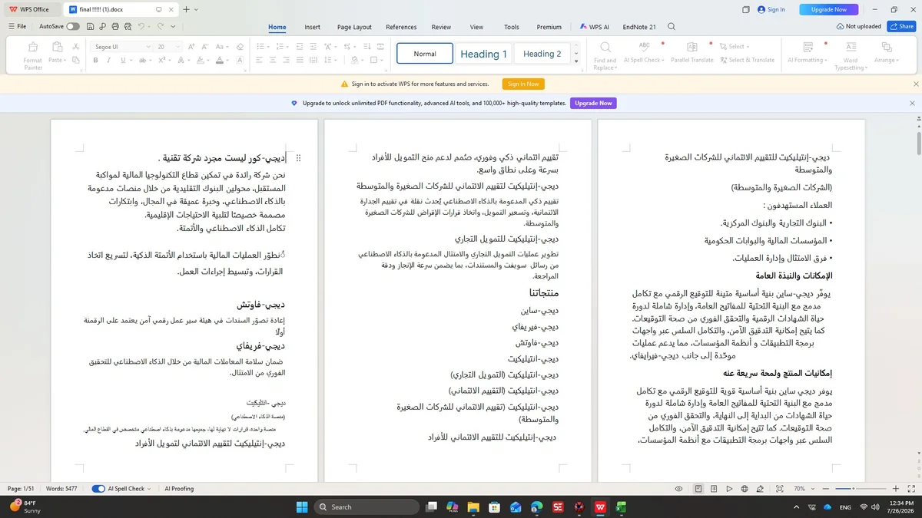Open the WPS AI tab

click(594, 27)
